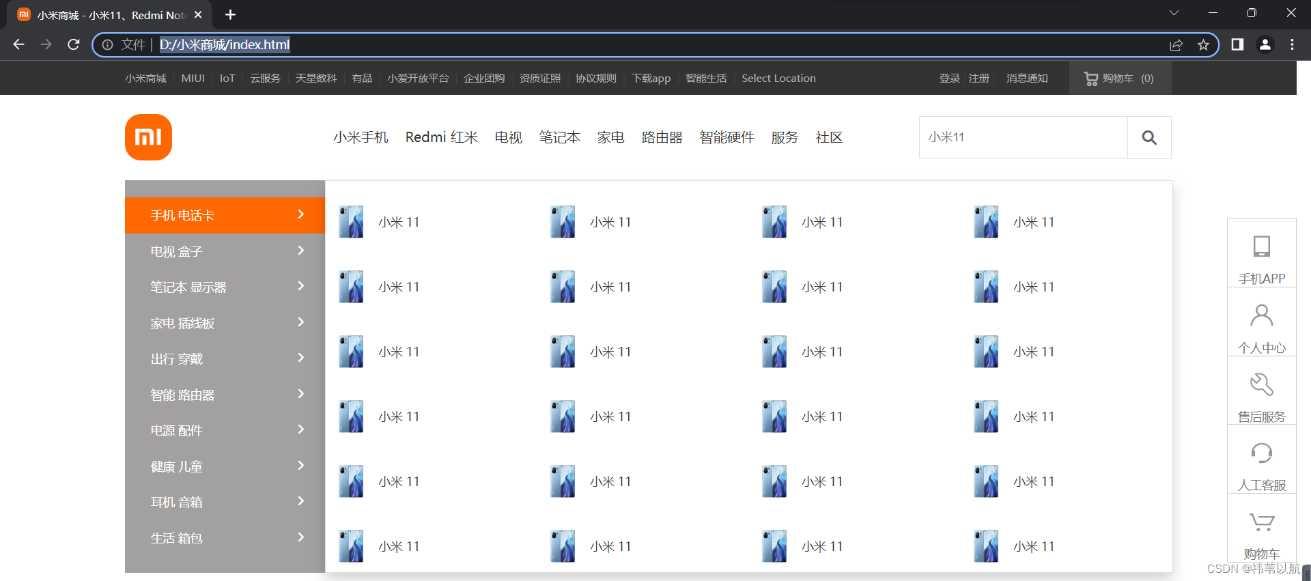1311x581 pixels.
Task: Expand the 健康 儿童 category
Action: click(225, 466)
